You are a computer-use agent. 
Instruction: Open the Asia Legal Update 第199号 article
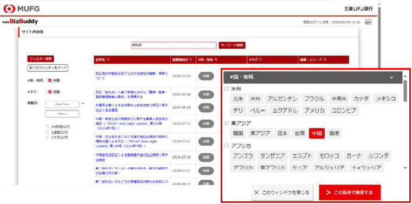pos(132,141)
